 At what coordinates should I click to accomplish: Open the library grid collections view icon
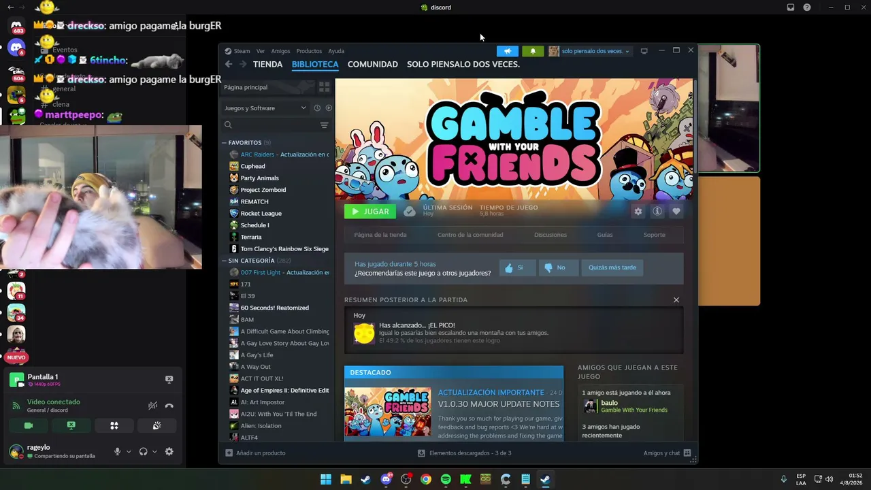325,87
